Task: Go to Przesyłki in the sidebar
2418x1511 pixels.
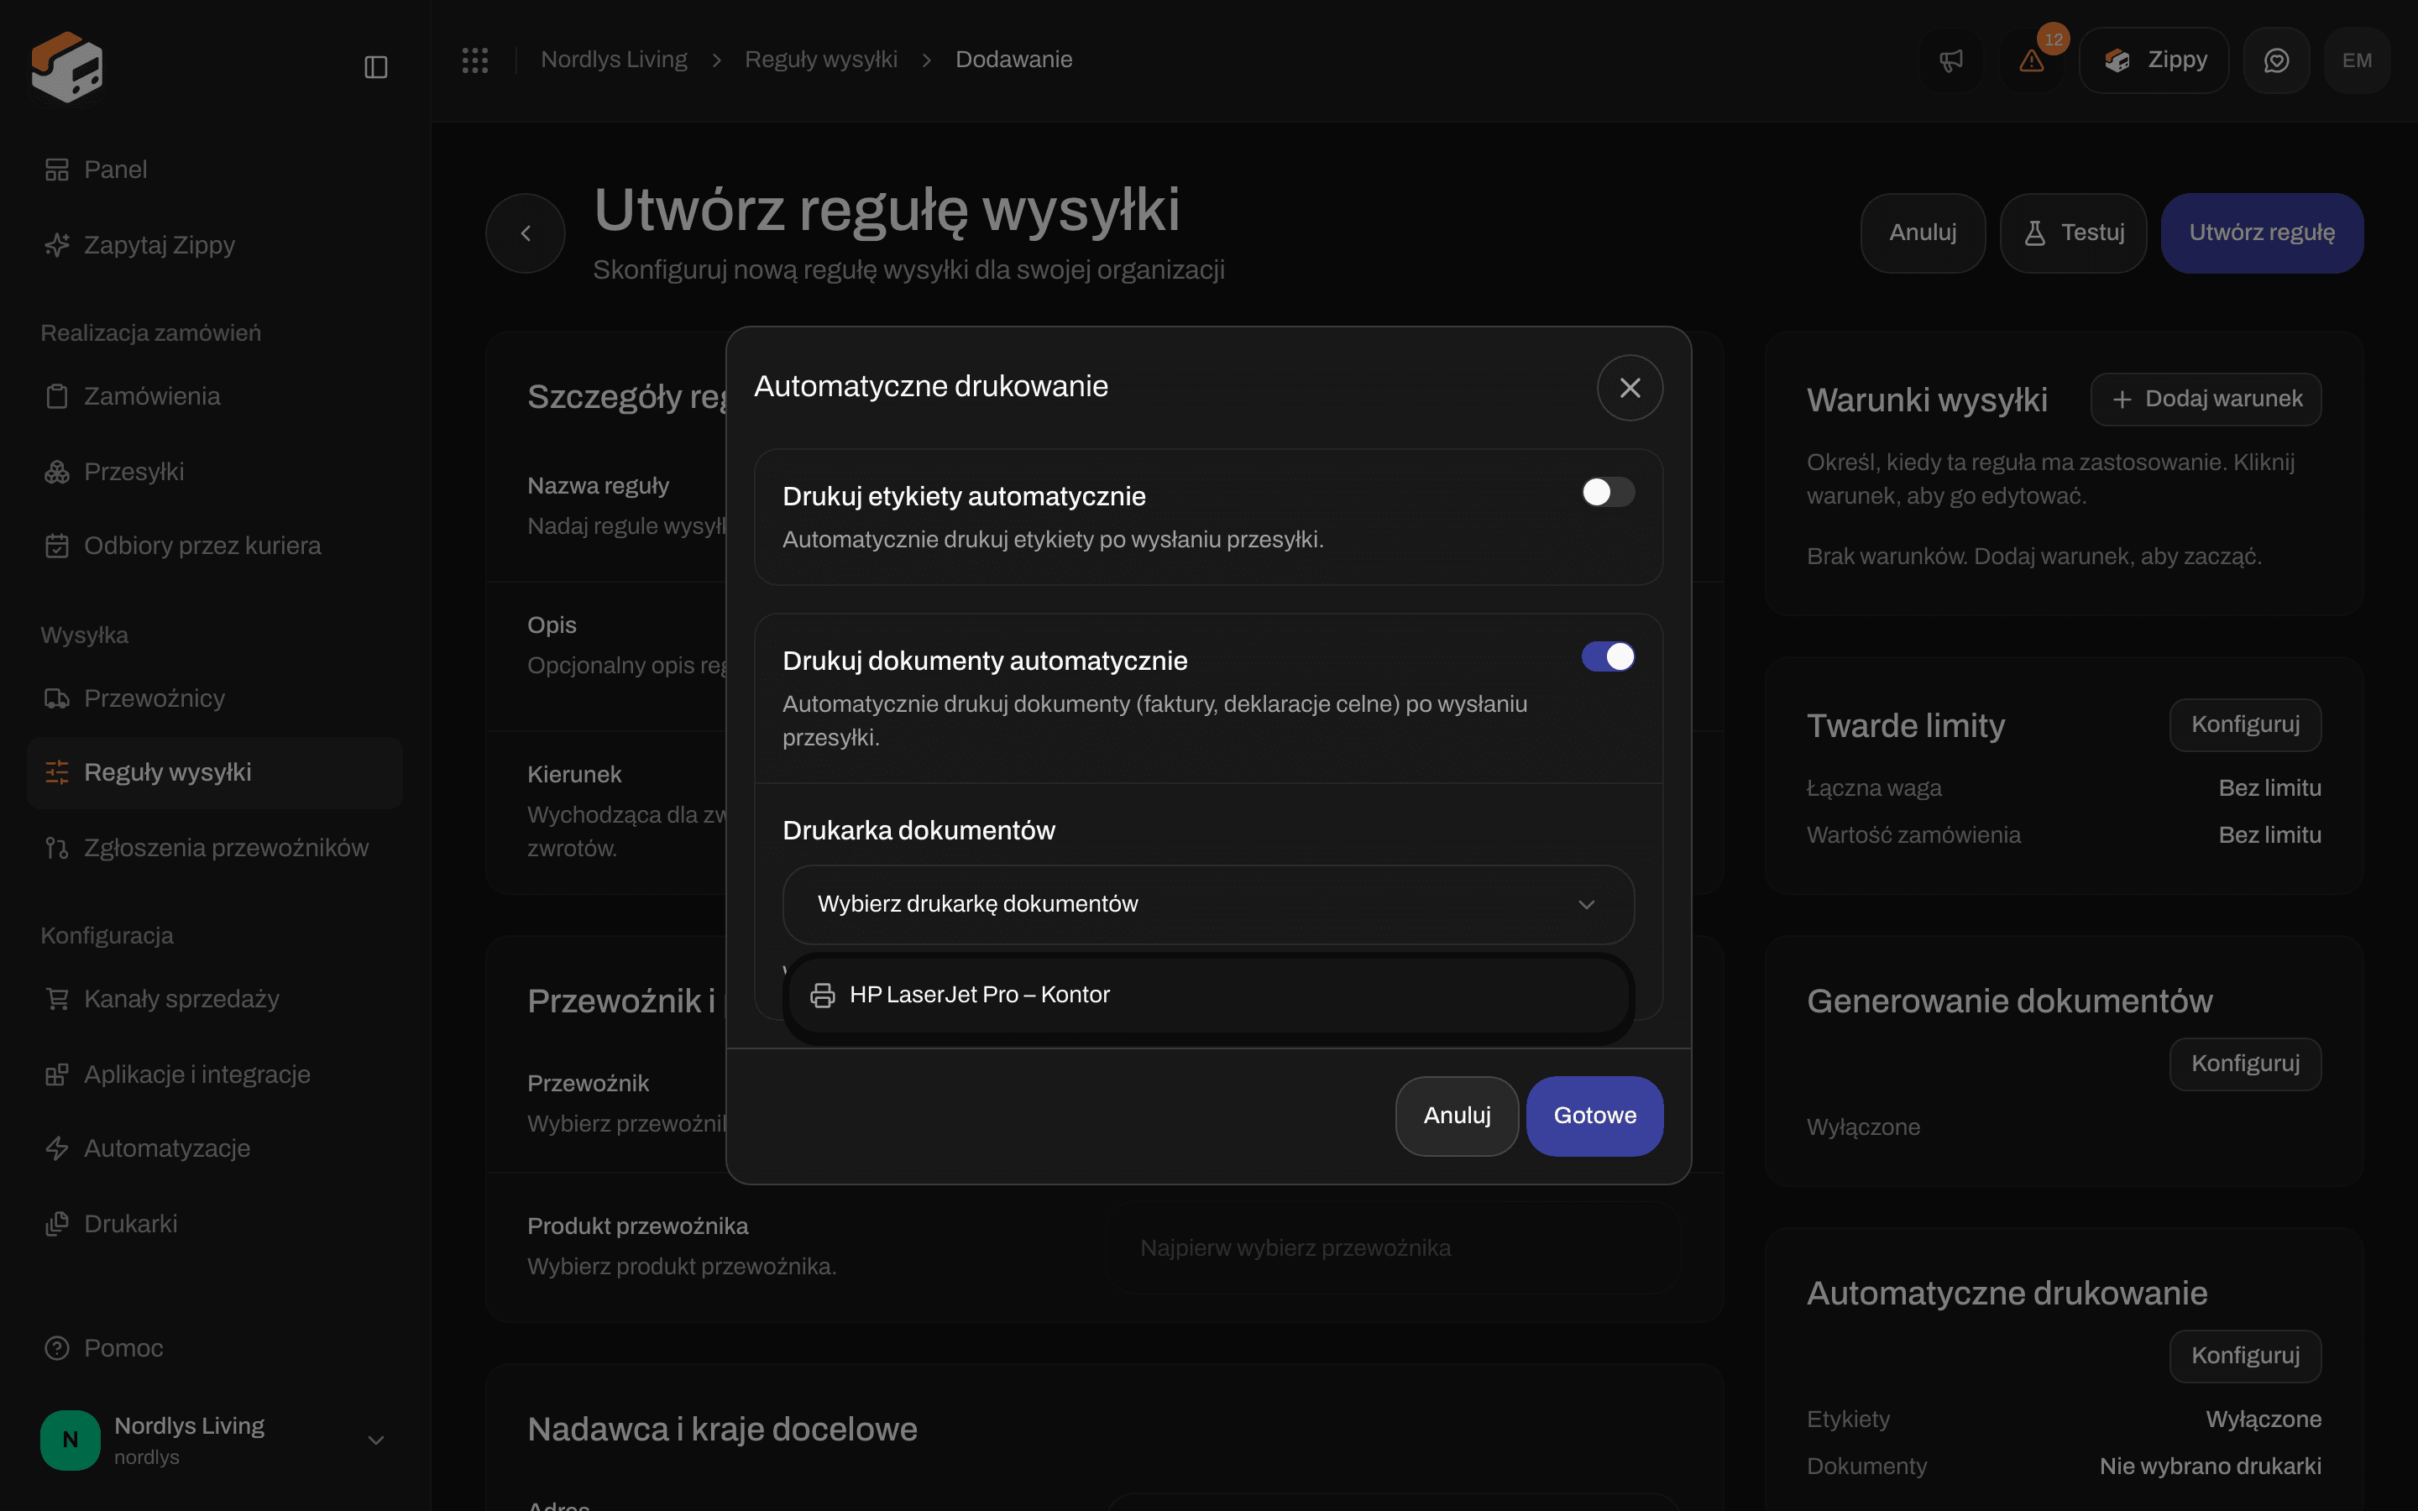Action: 215,472
